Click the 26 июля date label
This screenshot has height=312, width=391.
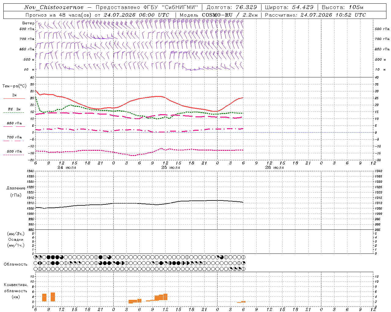(x=274, y=168)
